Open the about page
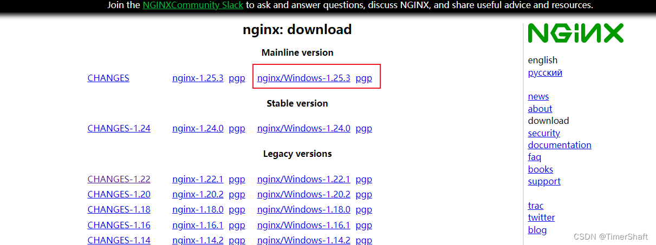This screenshot has width=656, height=245. tap(540, 109)
